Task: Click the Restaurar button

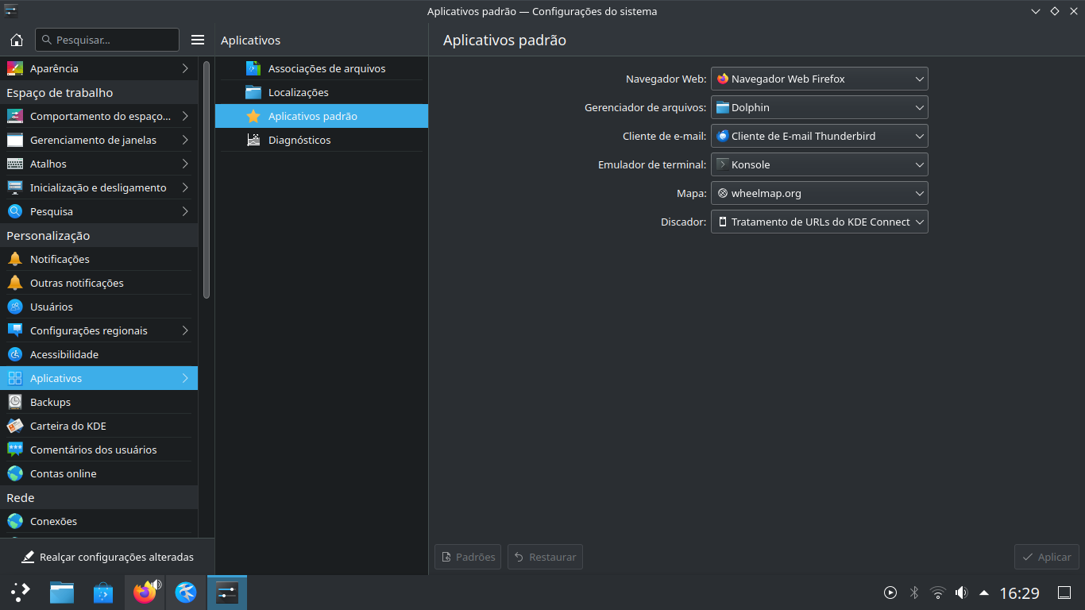Action: [x=545, y=557]
